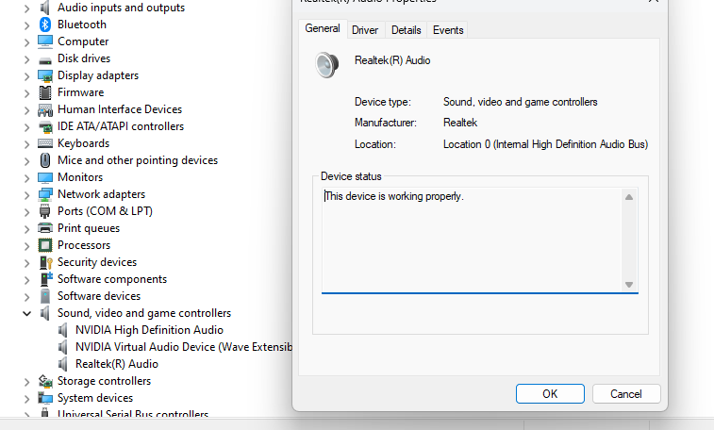Expand the Processors node
Screen dimensions: 714x430
[x=26, y=246]
